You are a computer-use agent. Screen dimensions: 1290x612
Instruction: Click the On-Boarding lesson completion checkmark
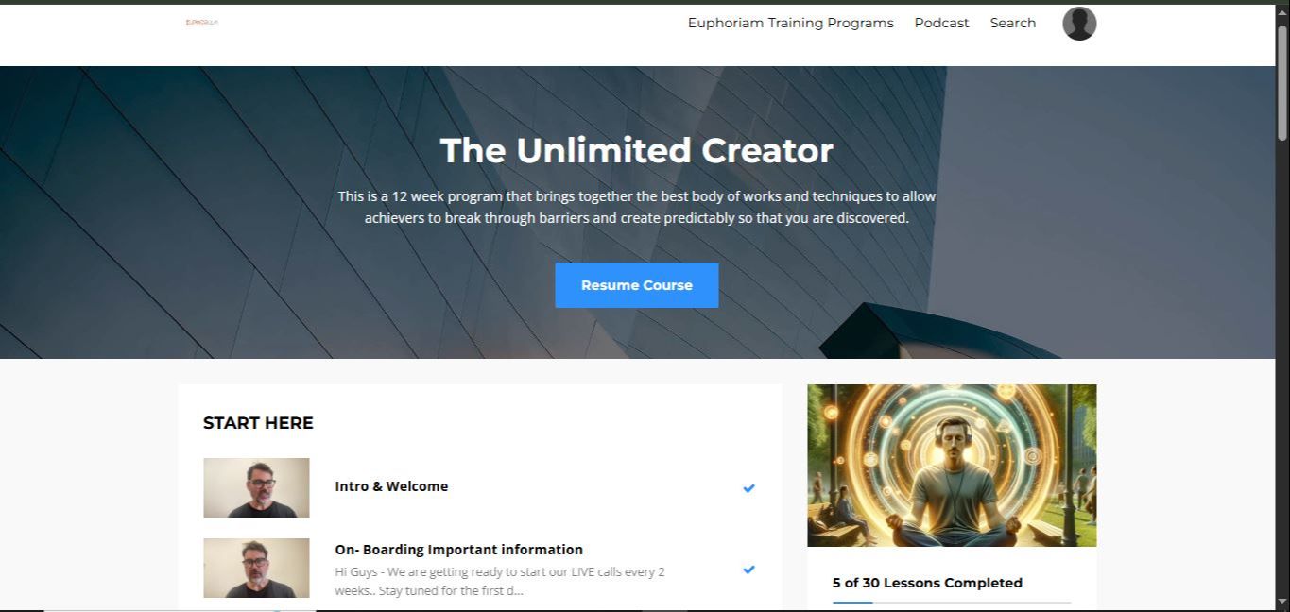click(748, 569)
